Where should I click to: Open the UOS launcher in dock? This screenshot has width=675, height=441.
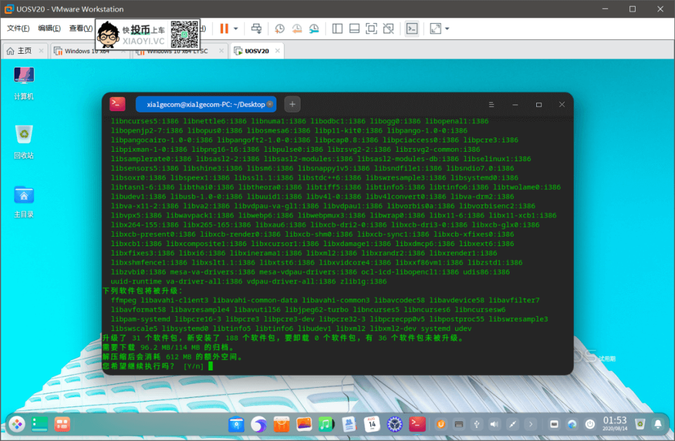pos(17,424)
